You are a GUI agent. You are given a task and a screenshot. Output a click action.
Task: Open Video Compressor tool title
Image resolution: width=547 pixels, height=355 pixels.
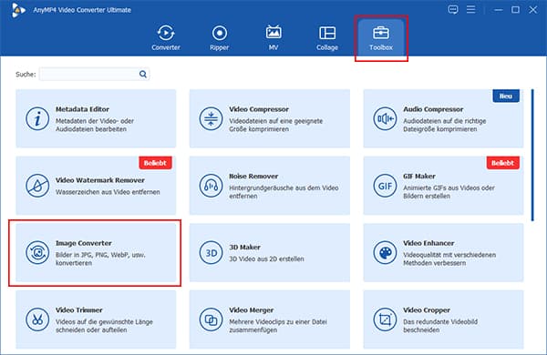tap(259, 109)
